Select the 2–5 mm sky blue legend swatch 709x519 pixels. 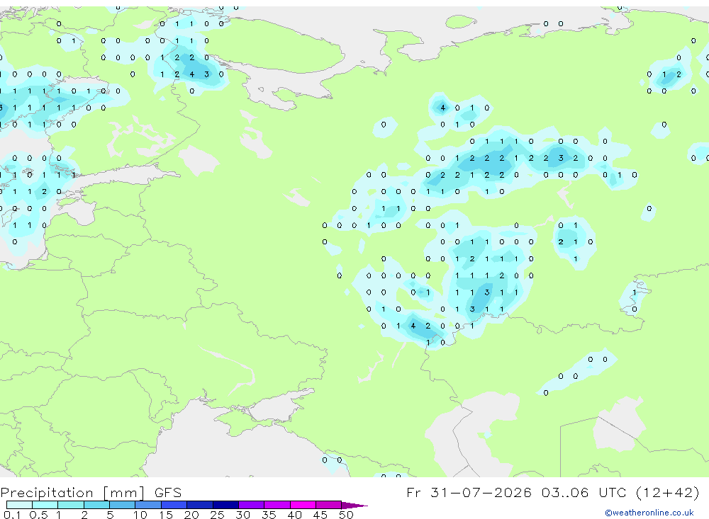pos(96,505)
